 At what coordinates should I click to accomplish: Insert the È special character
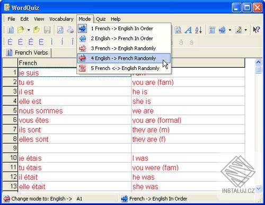[10, 42]
